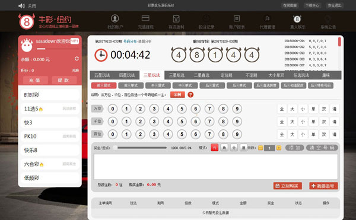Click the user avatar in the sidebar
This screenshot has width=356, height=220.
coord(27,45)
